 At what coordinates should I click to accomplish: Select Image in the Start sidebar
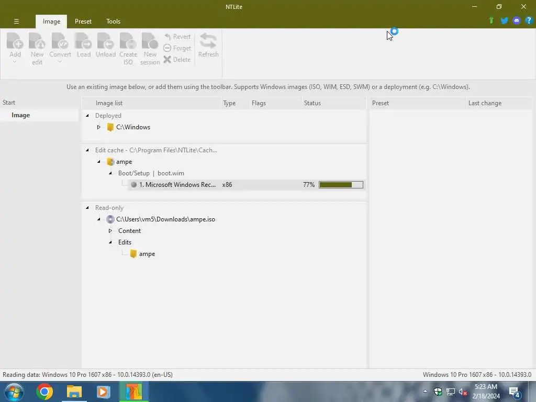20,115
